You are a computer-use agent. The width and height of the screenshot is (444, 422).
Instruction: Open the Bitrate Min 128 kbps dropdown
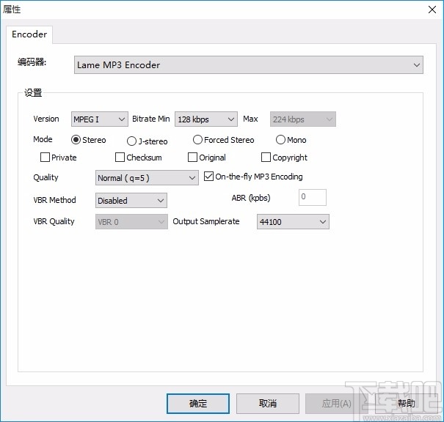[206, 119]
